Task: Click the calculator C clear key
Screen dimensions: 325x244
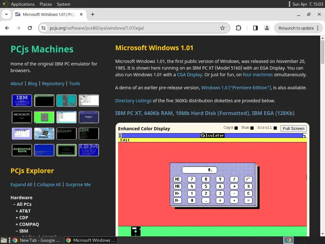Action: tap(248, 193)
